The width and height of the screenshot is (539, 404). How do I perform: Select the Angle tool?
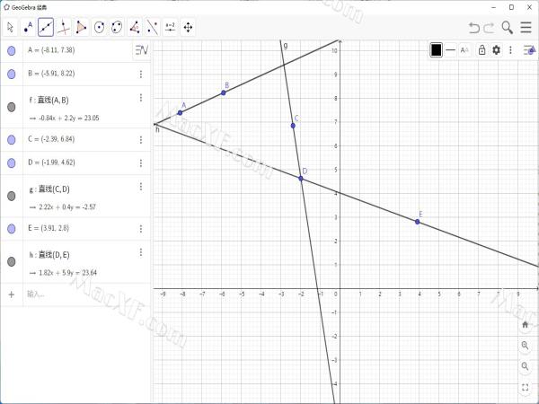point(135,28)
